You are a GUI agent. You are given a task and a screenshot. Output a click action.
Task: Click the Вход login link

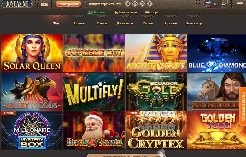[x=44, y=4]
